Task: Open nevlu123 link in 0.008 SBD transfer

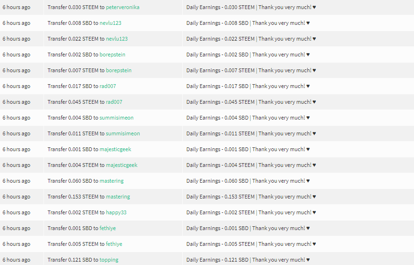Action: point(111,23)
